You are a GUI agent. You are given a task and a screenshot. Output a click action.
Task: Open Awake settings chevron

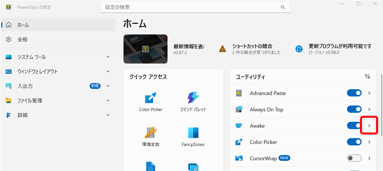[x=369, y=126]
